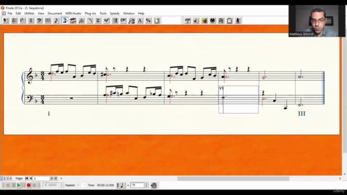This screenshot has height=195, width=347.
Task: Open the Speedy menu
Action: pos(114,13)
